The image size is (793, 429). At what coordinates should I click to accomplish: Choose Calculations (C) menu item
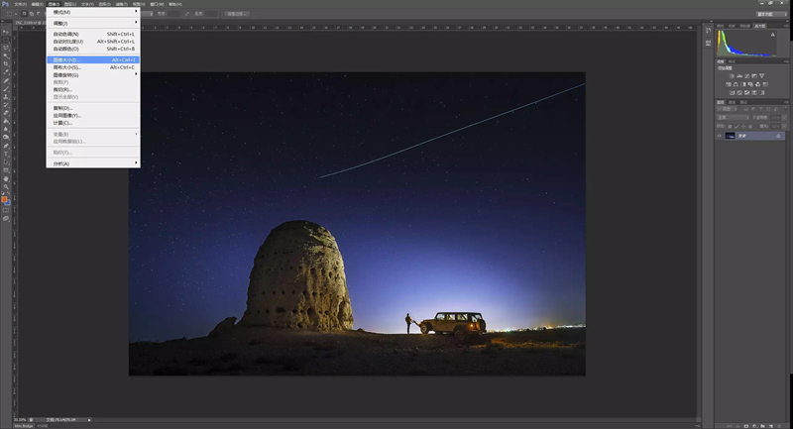point(93,123)
